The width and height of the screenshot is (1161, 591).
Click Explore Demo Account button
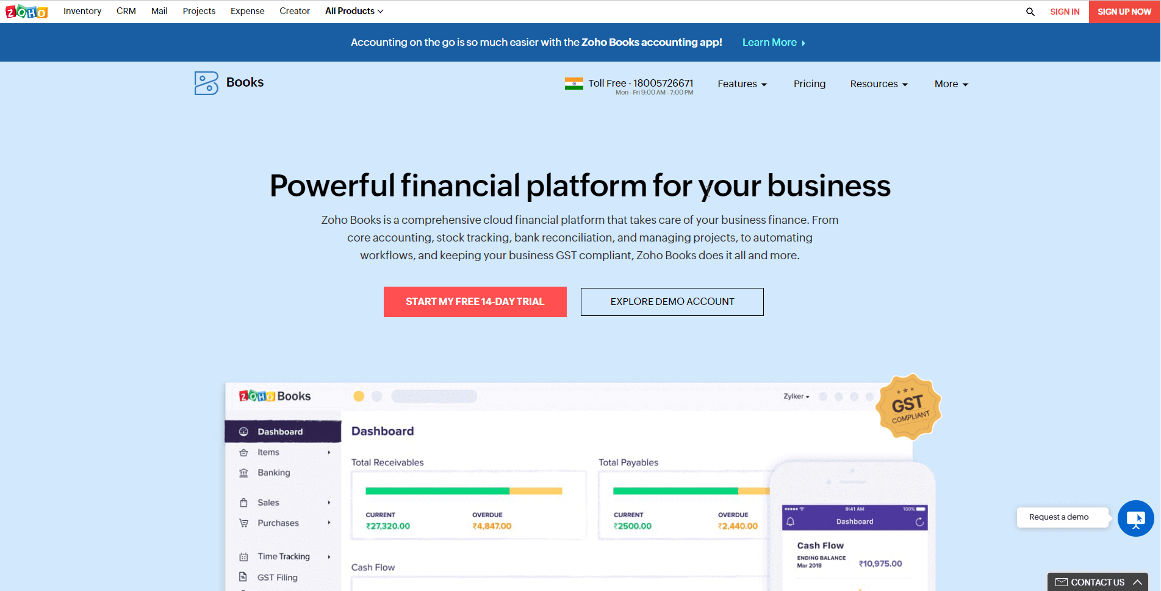tap(672, 302)
